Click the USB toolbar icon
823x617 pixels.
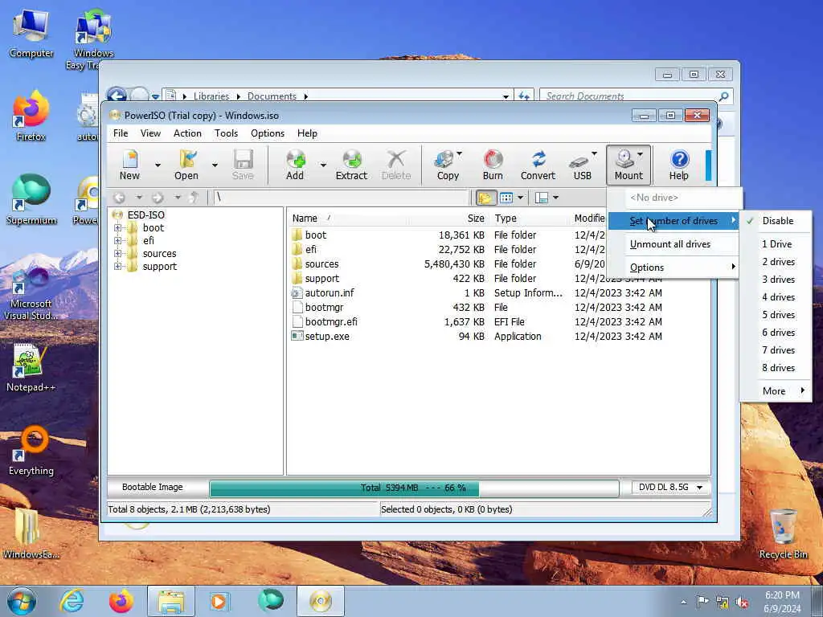point(582,165)
